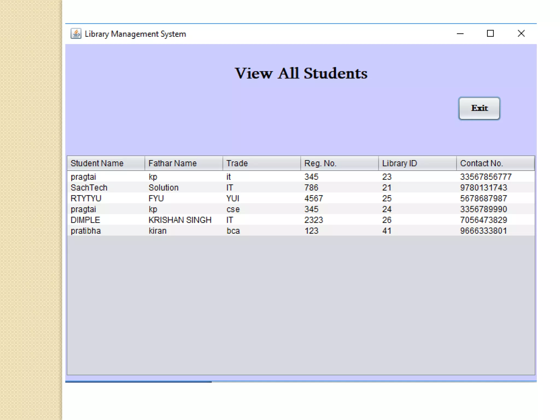
Task: Select the DIMPLE student row
Action: point(85,220)
